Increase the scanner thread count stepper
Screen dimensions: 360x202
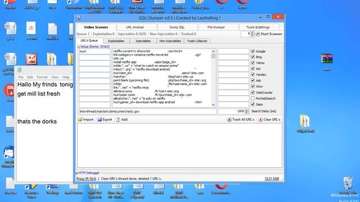253,33
